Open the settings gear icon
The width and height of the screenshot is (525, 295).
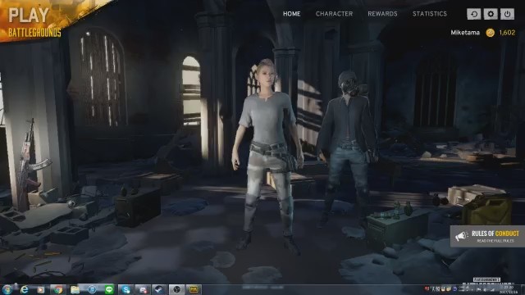click(x=491, y=14)
